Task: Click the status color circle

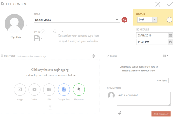Action: point(169,20)
